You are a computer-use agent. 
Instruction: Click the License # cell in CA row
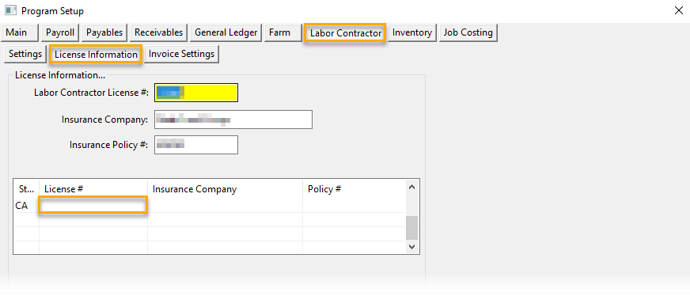tap(93, 206)
